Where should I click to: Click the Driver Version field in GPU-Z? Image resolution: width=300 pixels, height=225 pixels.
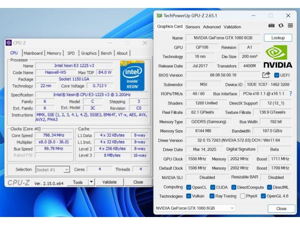point(239,140)
